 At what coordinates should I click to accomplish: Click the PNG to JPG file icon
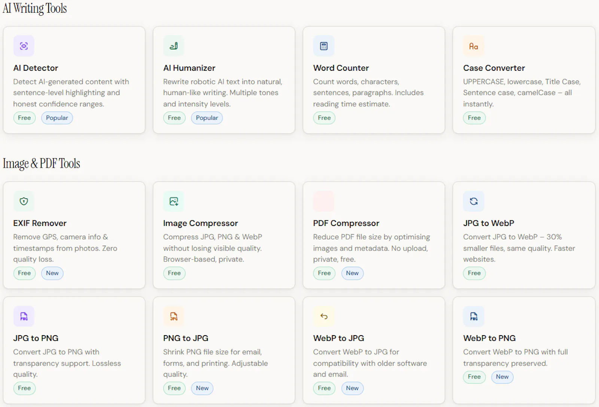tap(174, 316)
